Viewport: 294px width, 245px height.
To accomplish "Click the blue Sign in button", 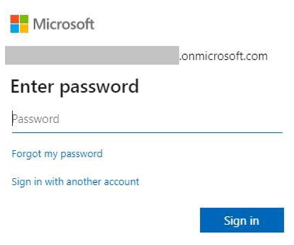I will point(242,220).
